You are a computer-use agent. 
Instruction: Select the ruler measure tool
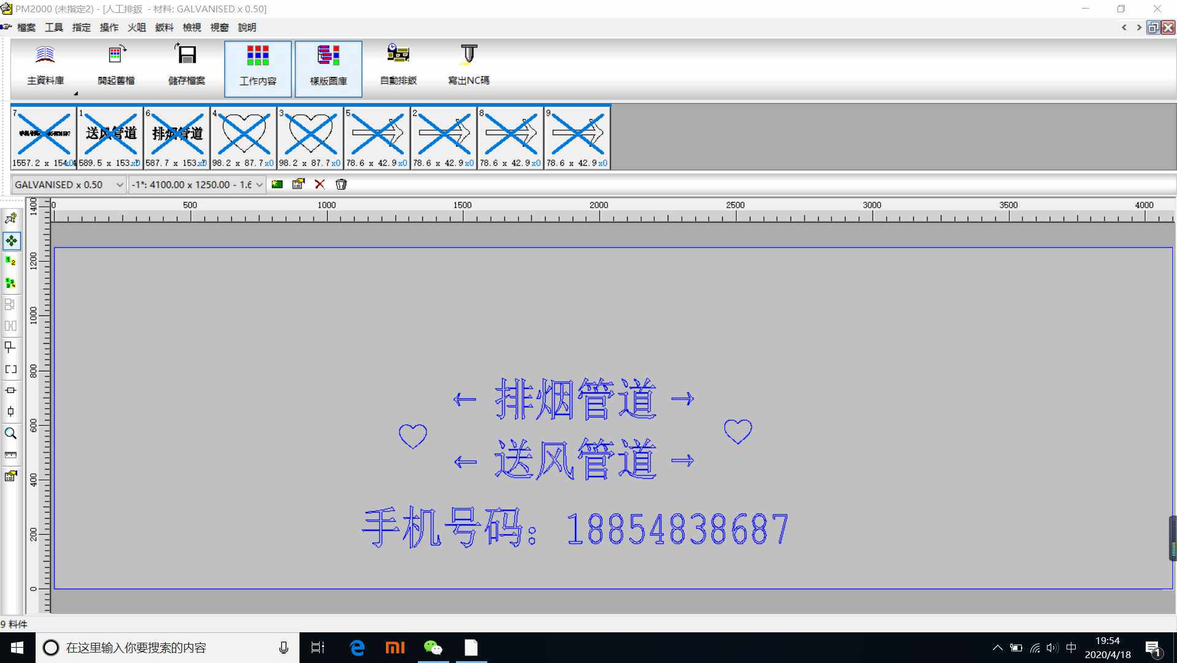pos(11,455)
